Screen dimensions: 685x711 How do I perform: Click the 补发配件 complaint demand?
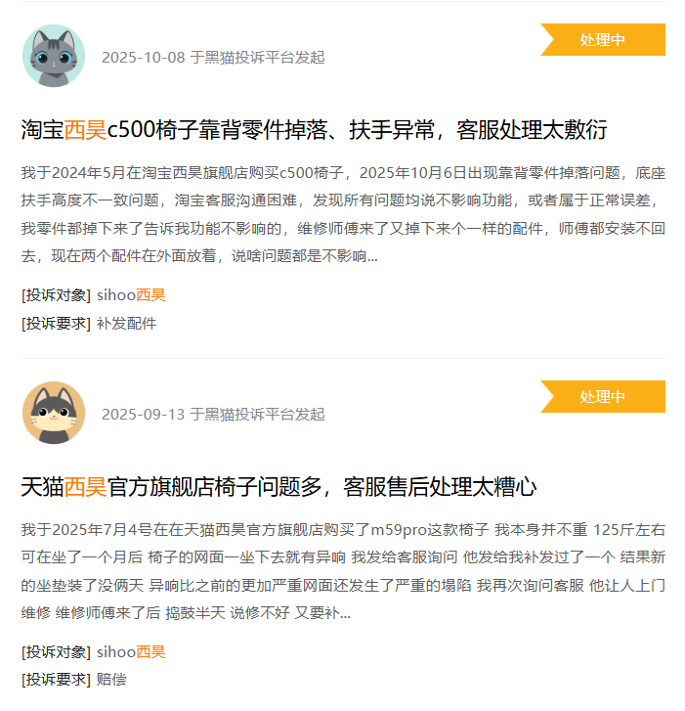click(x=126, y=324)
